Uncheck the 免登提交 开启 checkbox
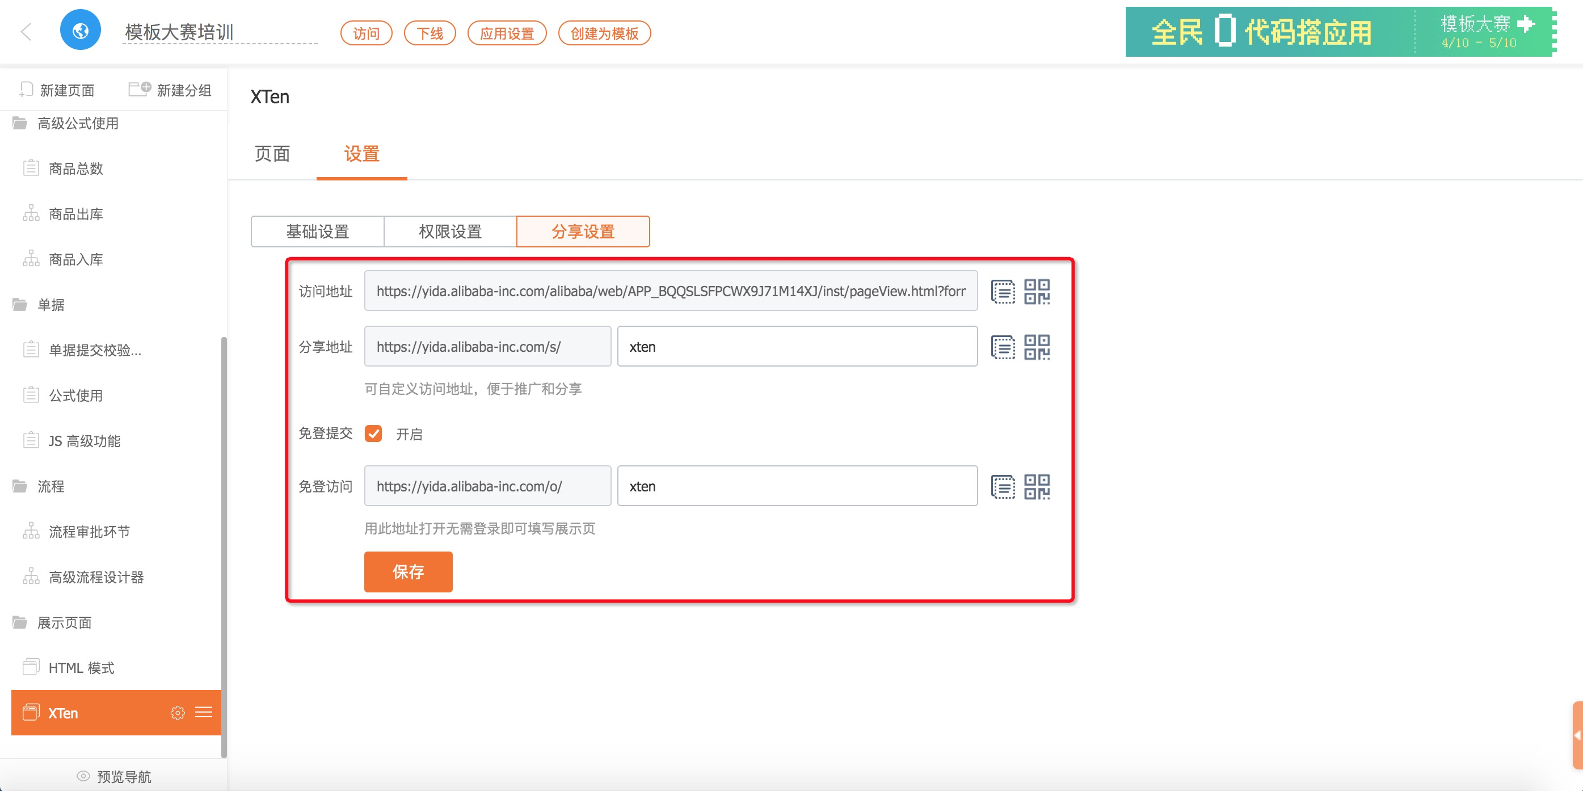Viewport: 1583px width, 791px height. click(x=373, y=434)
